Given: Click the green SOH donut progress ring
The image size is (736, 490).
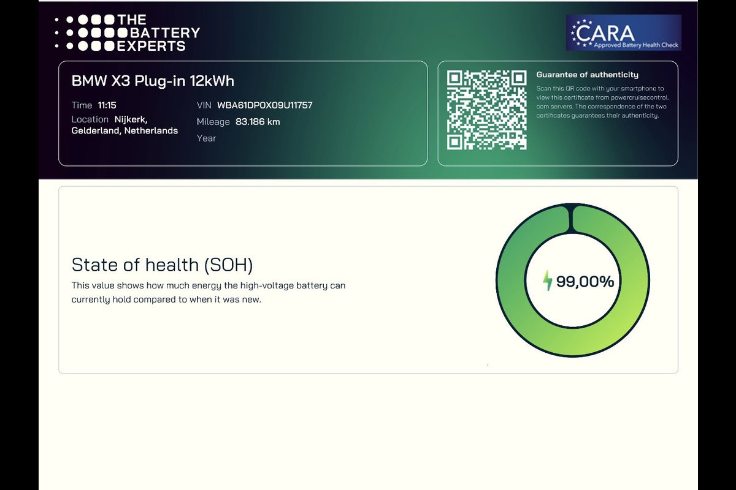Looking at the screenshot, I should [x=572, y=281].
